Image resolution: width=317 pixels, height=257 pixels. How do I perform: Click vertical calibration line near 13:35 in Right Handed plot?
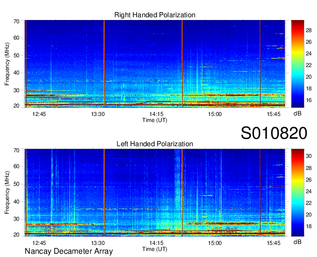pos(104,64)
